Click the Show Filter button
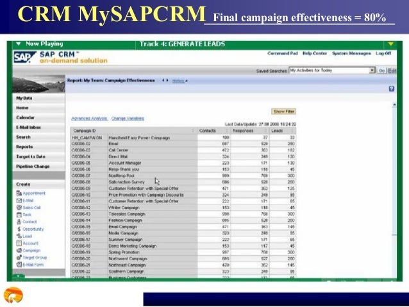 pyautogui.click(x=283, y=112)
